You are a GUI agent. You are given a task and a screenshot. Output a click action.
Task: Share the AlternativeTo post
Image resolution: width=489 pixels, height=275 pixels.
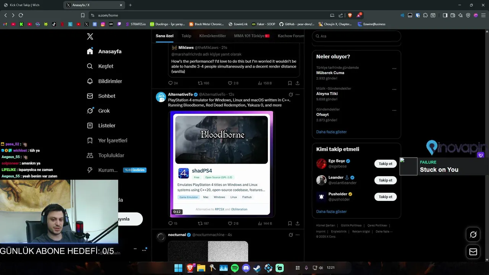(298, 223)
